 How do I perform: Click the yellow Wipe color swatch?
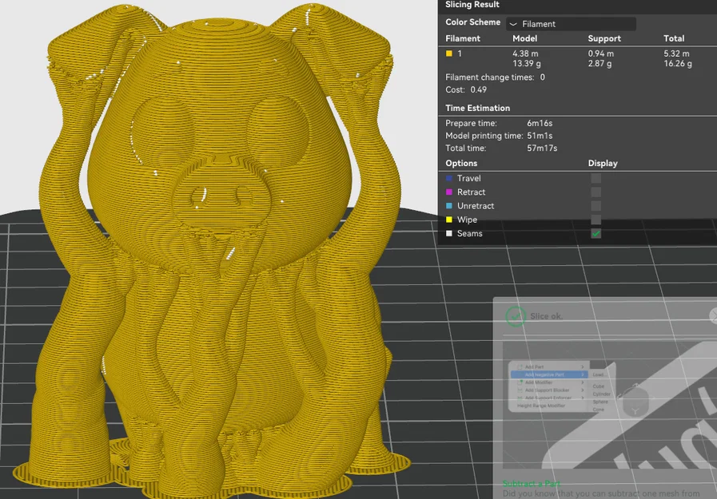[449, 219]
